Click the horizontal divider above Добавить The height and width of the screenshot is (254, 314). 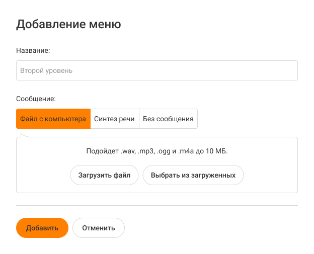coord(157,205)
